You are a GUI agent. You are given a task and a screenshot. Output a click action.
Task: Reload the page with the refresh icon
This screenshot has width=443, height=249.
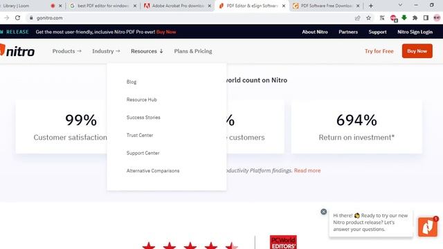coord(17,18)
